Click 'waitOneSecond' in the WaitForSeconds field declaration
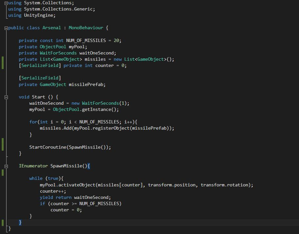 [x=96, y=53]
